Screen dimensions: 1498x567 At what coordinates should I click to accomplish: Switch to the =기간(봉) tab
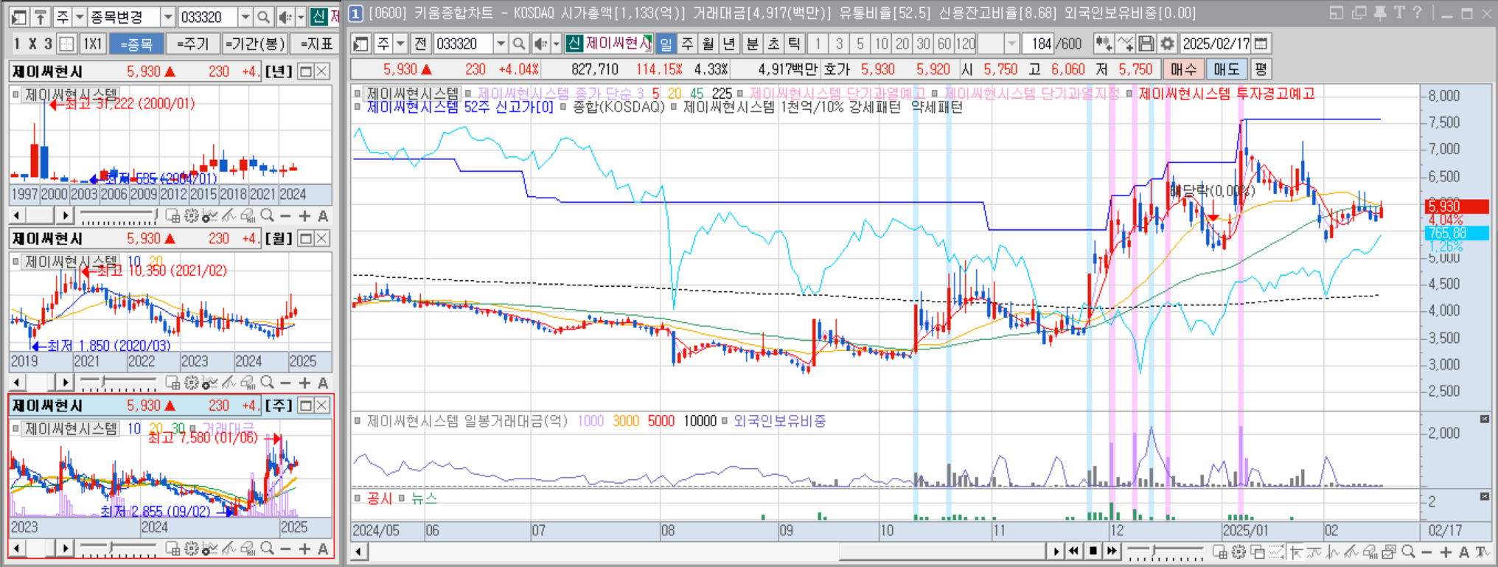pos(255,44)
